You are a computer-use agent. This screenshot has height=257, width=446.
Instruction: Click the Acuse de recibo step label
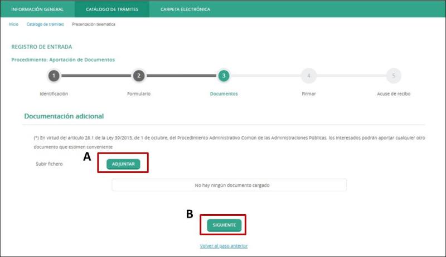tap(394, 93)
